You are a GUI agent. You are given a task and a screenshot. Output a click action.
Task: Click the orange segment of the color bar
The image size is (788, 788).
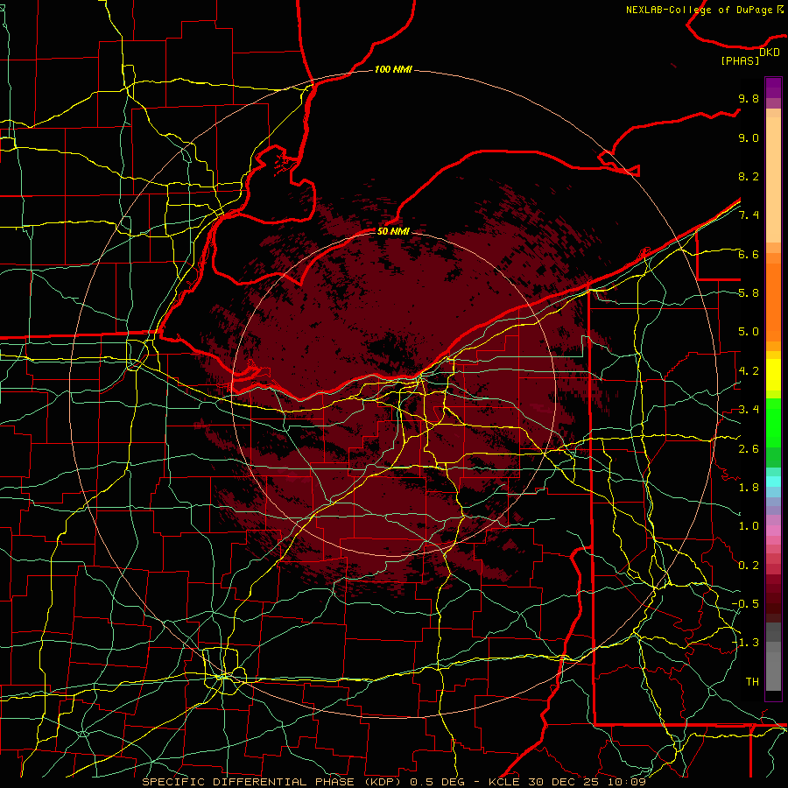point(773,302)
